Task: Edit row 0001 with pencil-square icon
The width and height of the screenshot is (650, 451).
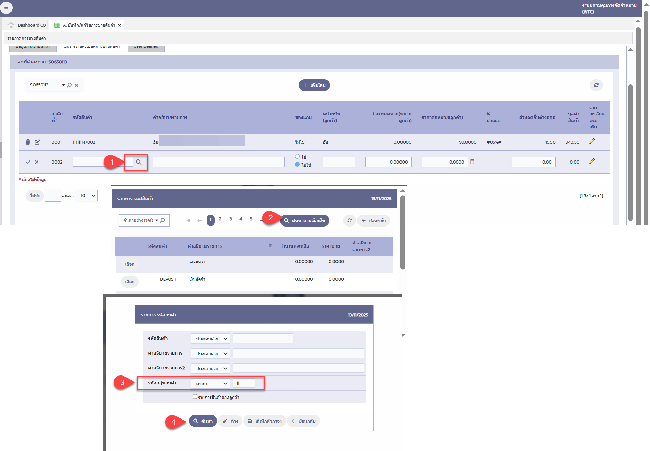Action: coord(37,142)
